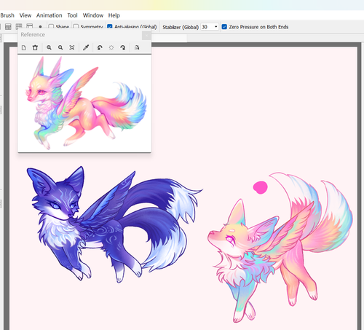Rotate the reference image clockwise
Image resolution: width=364 pixels, height=330 pixels.
coord(123,47)
